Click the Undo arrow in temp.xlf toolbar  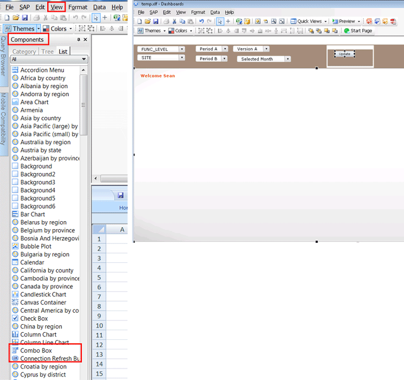(x=201, y=22)
